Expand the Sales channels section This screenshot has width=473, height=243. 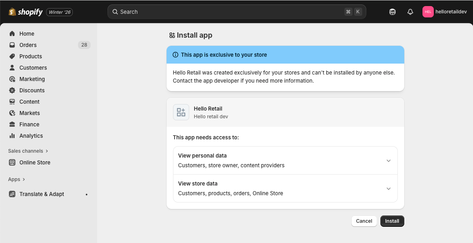coord(28,151)
